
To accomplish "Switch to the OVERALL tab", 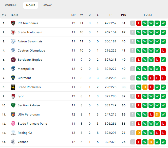I will pos(11,5).
